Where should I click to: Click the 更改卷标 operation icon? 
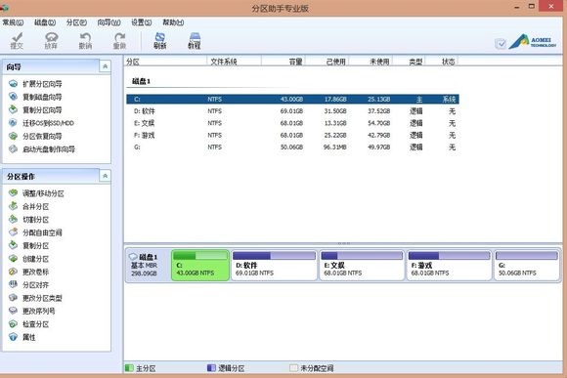pos(13,272)
